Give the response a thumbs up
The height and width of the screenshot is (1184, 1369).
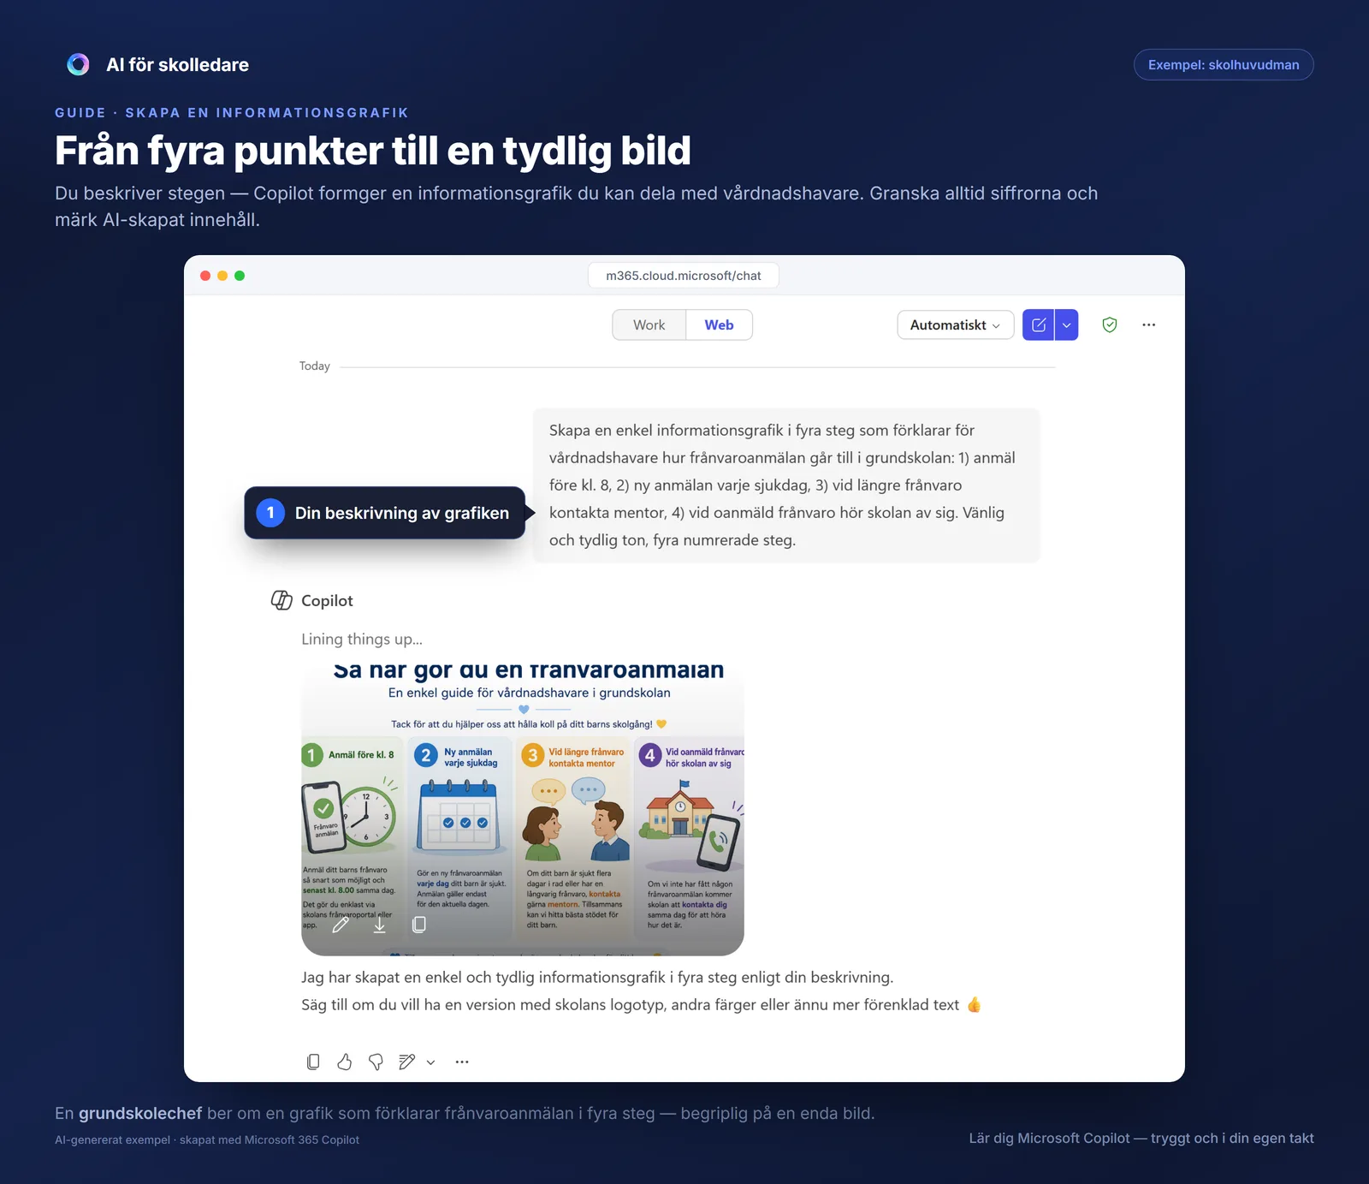[345, 1062]
